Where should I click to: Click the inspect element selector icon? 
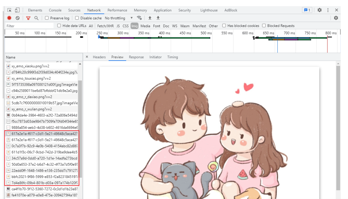click(10, 10)
